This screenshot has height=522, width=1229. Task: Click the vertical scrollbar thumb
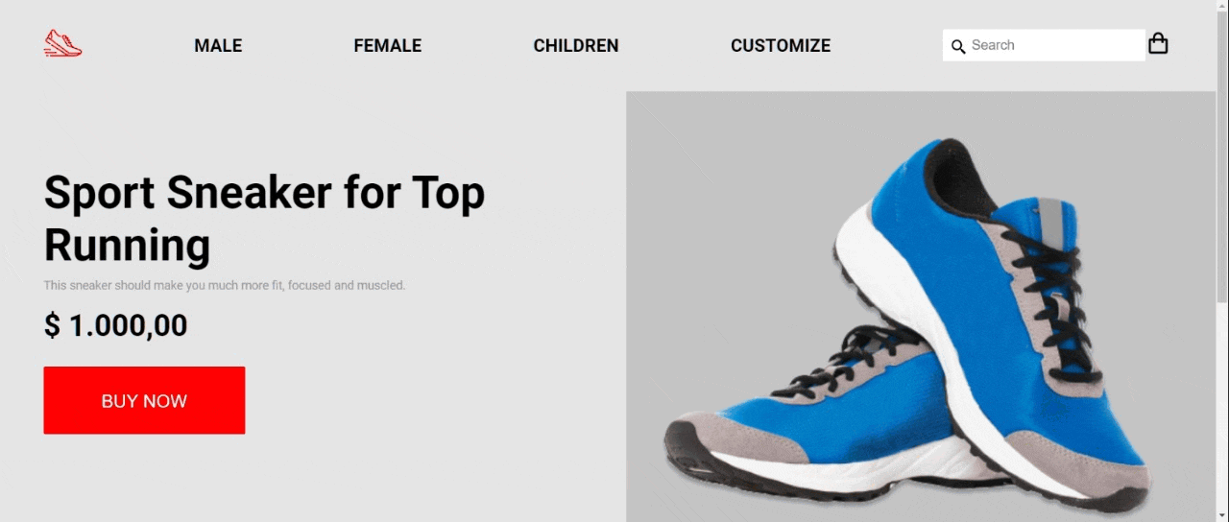(x=1222, y=160)
